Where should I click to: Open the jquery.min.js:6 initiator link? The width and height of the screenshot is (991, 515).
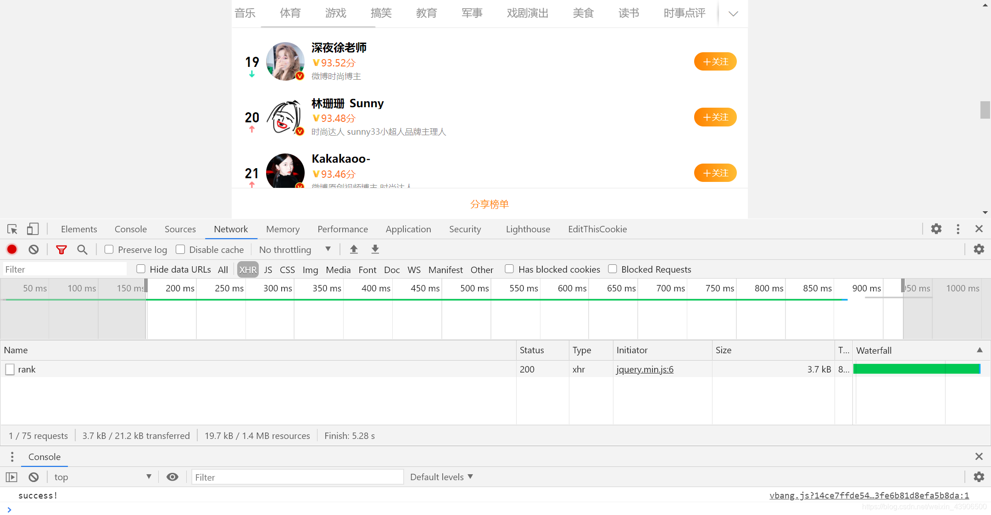(645, 369)
